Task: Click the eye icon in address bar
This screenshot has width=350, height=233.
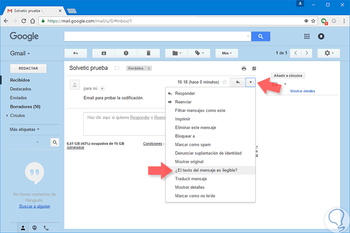Action: coord(306,21)
